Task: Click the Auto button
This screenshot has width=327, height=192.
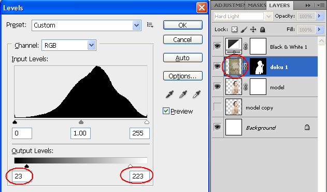Action: [x=183, y=58]
